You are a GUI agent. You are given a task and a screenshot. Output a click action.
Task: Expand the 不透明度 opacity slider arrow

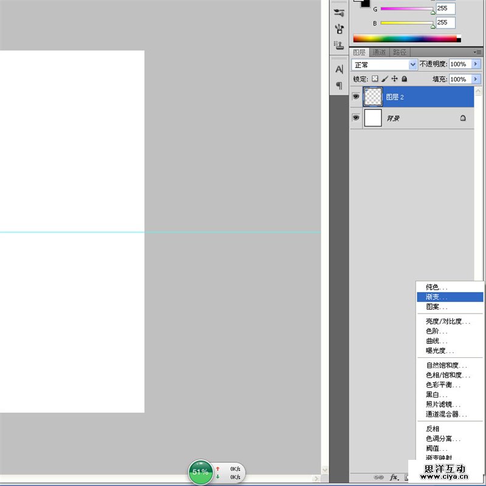476,64
